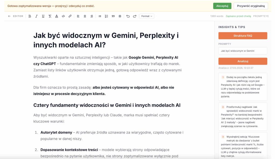Insert a blockquote
This screenshot has height=159, width=275.
[113, 16]
